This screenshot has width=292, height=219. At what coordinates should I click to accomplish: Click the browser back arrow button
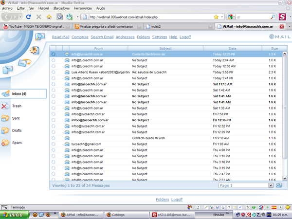point(7,17)
